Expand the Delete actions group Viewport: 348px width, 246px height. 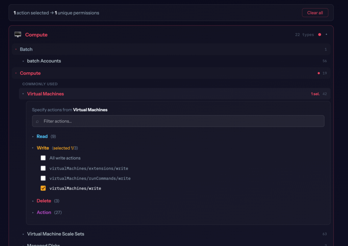coord(43,201)
